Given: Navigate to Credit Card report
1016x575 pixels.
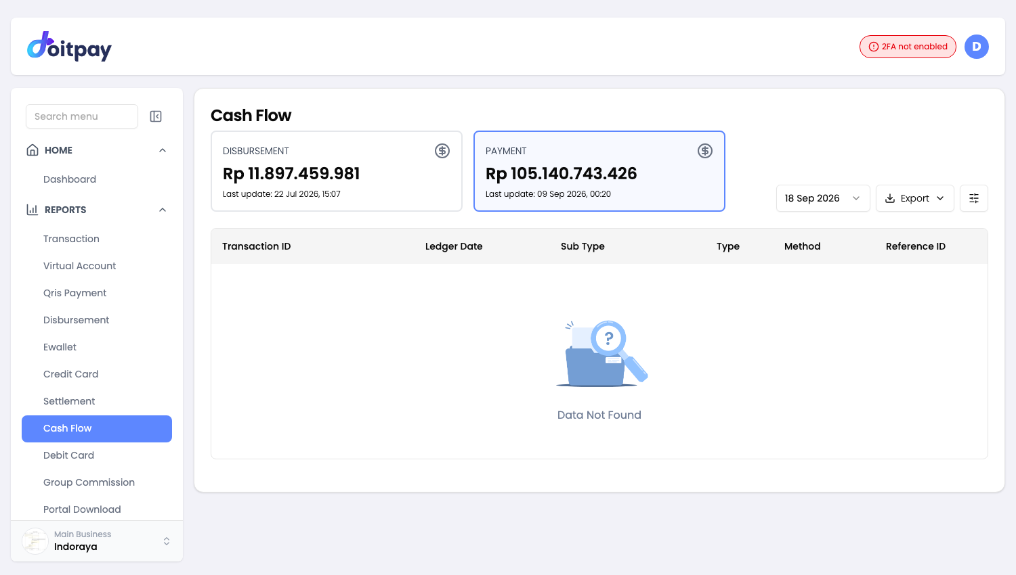Looking at the screenshot, I should pos(70,374).
